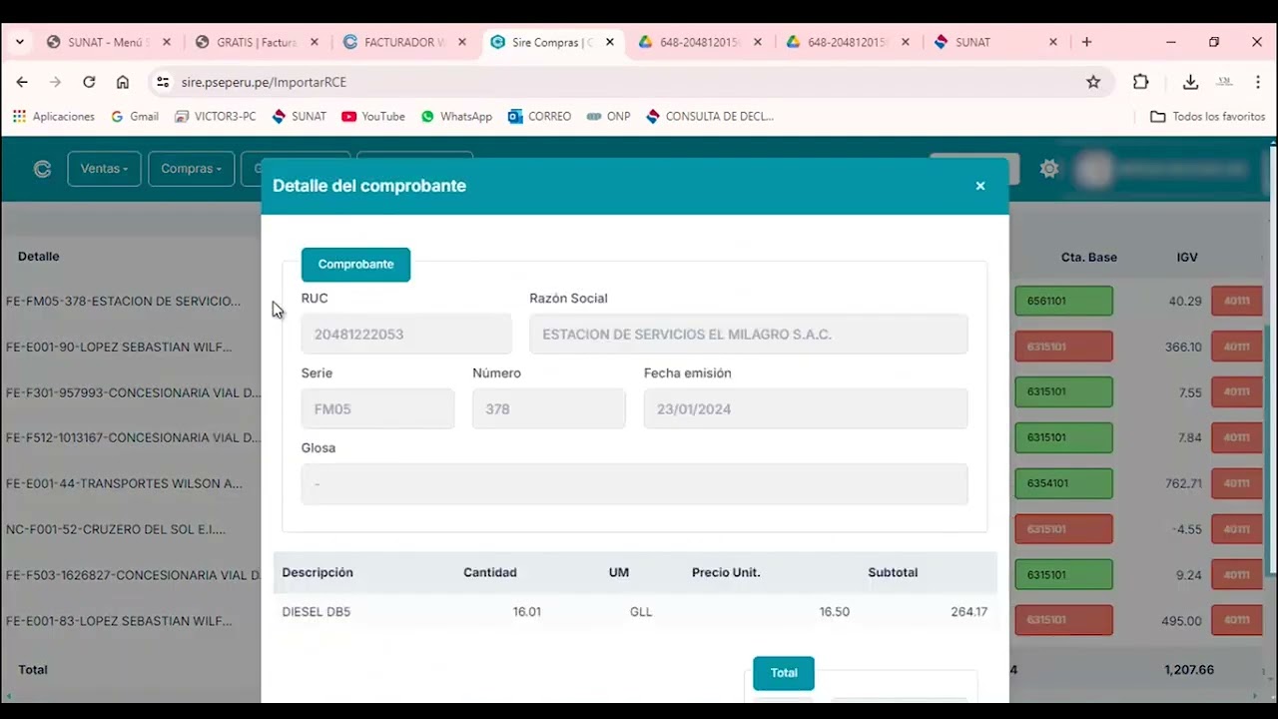
Task: Open a new browser tab
Action: (1086, 42)
